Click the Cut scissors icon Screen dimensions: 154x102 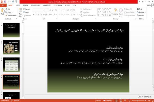pos(6,9)
